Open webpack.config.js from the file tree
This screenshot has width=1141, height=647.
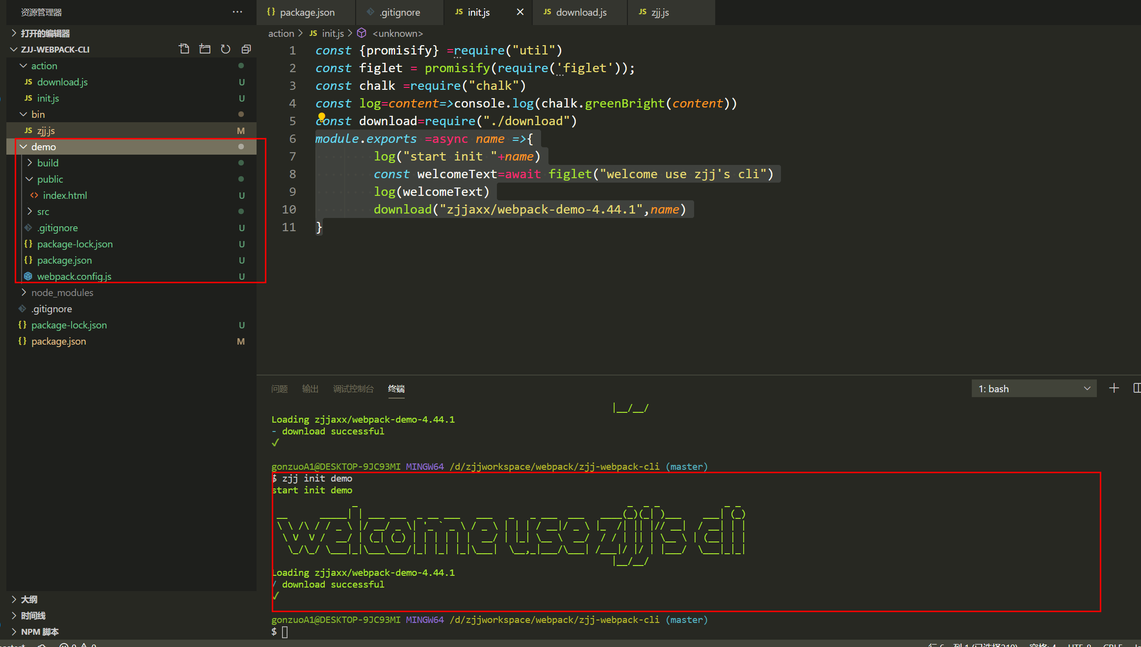[x=74, y=276]
